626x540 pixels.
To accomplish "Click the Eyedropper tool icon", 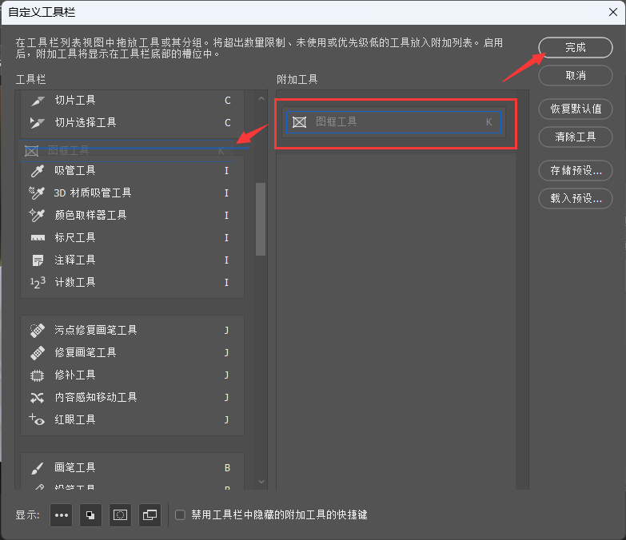I will tap(38, 171).
